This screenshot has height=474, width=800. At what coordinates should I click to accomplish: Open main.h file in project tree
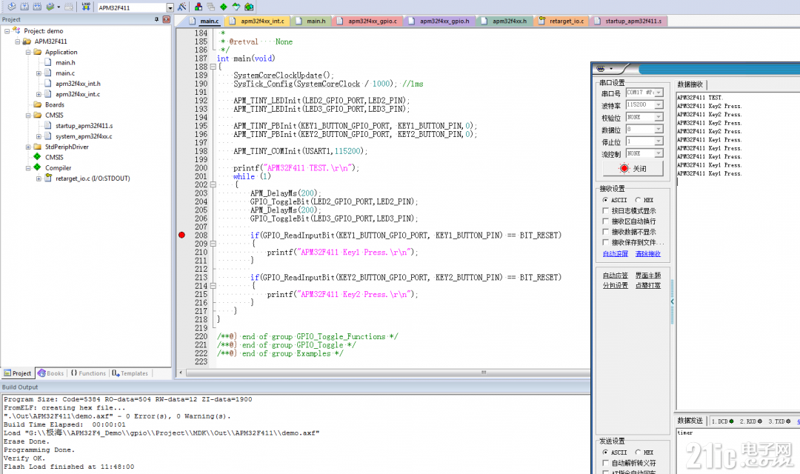coord(65,62)
